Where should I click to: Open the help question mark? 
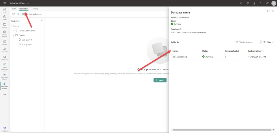click(261, 3)
